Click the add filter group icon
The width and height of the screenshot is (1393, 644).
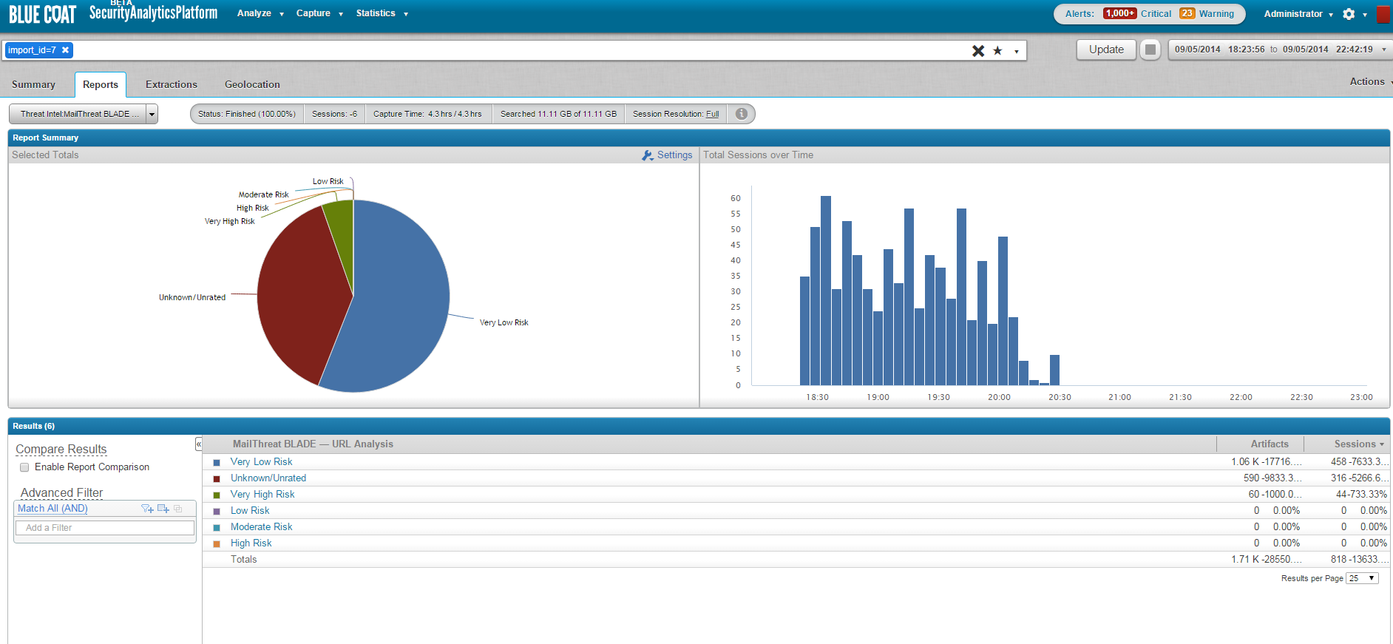click(163, 509)
